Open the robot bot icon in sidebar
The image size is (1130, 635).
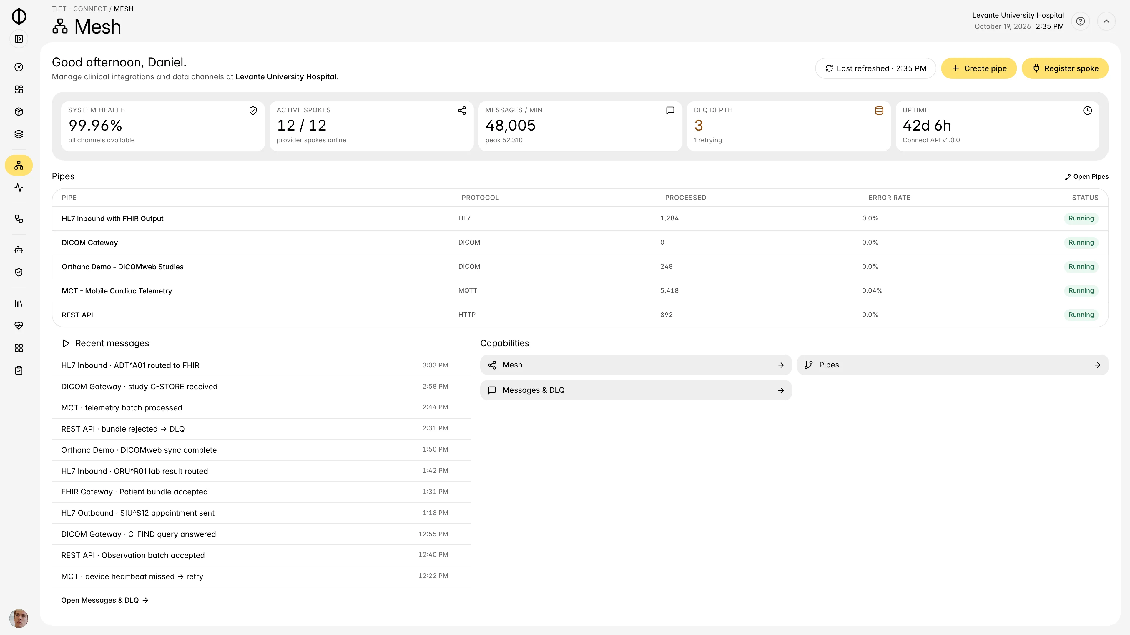(19, 250)
